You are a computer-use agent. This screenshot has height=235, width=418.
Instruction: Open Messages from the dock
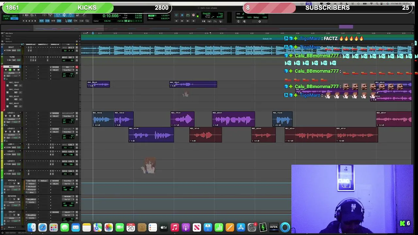pyautogui.click(x=65, y=227)
